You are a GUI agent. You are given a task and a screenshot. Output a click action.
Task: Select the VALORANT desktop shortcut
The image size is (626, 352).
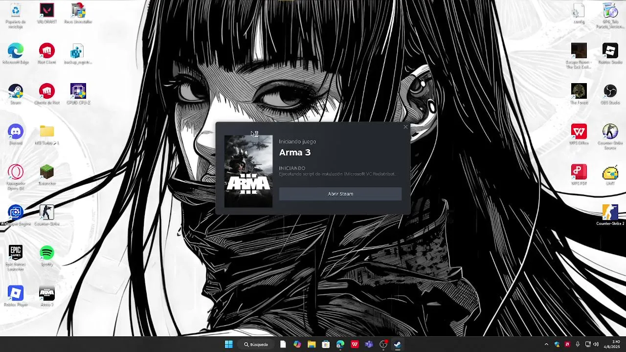[x=47, y=14]
